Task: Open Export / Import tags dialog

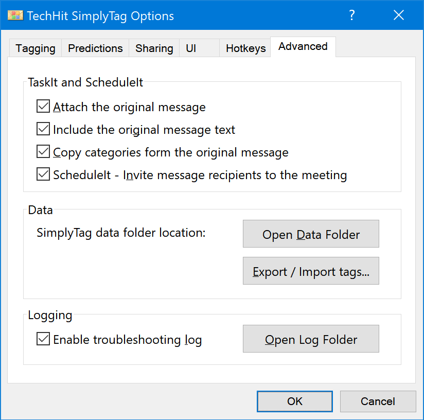Action: coord(311,271)
